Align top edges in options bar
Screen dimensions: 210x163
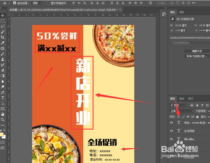coord(74,3)
